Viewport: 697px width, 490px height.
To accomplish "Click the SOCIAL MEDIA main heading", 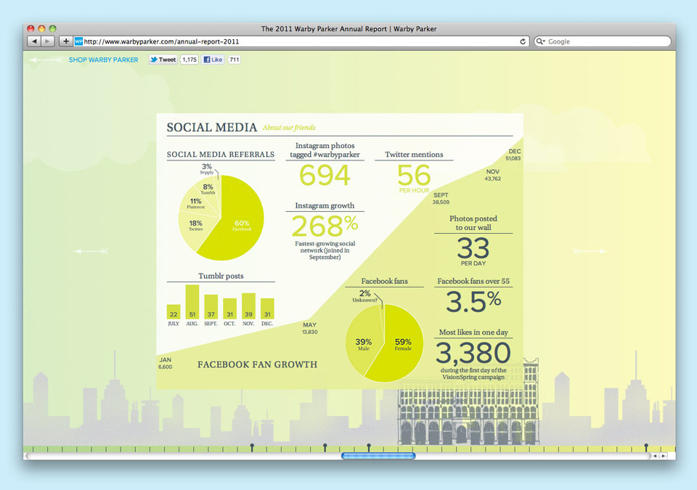I will point(211,128).
